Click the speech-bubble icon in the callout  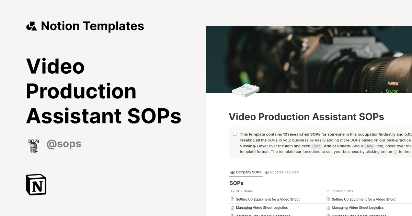click(x=234, y=134)
